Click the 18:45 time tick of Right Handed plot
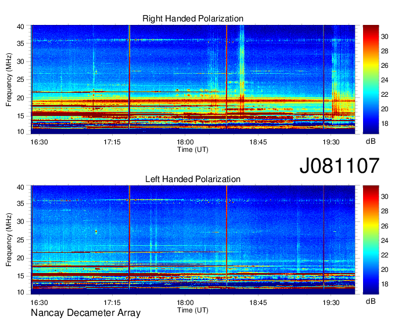Image resolution: width=395 pixels, height=320 pixels. (x=258, y=142)
